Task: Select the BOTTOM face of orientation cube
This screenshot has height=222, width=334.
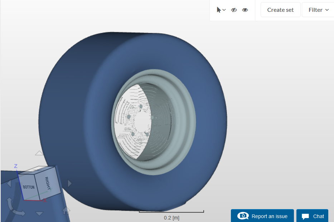Action: tap(29, 187)
